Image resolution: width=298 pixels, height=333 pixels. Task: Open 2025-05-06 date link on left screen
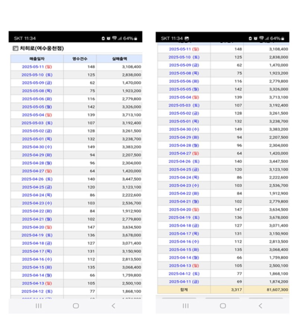[x=37, y=99]
